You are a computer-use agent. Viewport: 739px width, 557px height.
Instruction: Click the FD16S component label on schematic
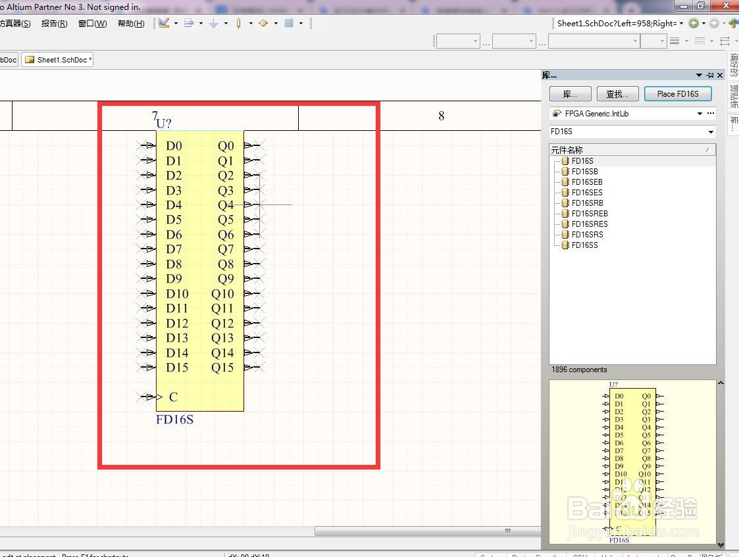click(175, 419)
